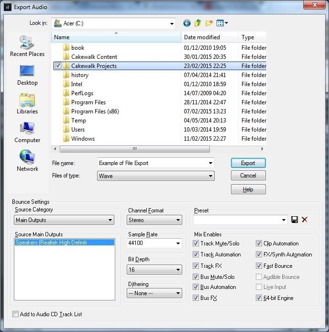Click the save preset floppy disk icon
The height and width of the screenshot is (332, 329).
[x=295, y=220]
